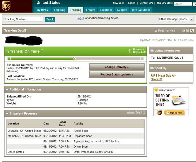Click the What's This? link
Screen dimensions: 196x162
134,112
